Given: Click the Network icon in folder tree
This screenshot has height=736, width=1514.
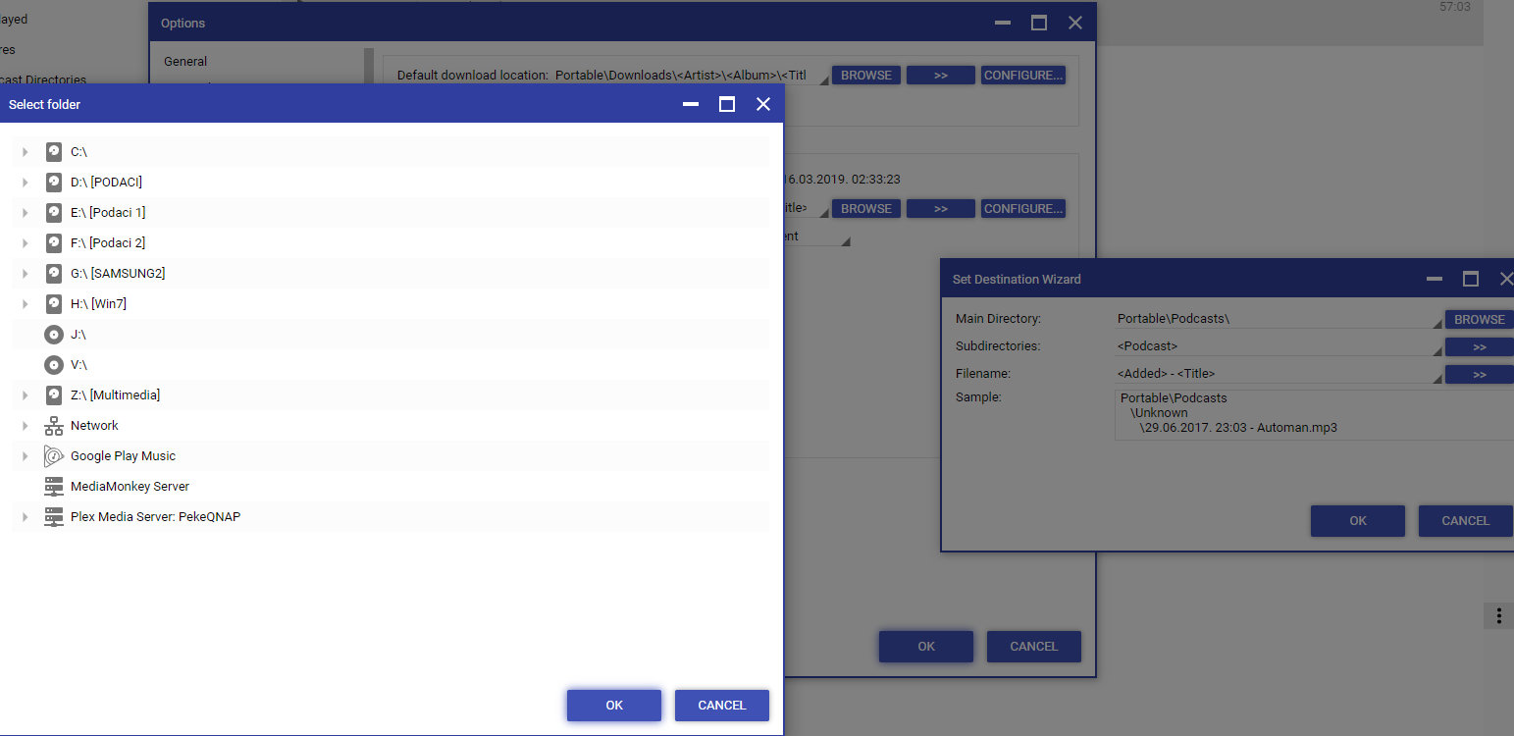Looking at the screenshot, I should tap(54, 426).
